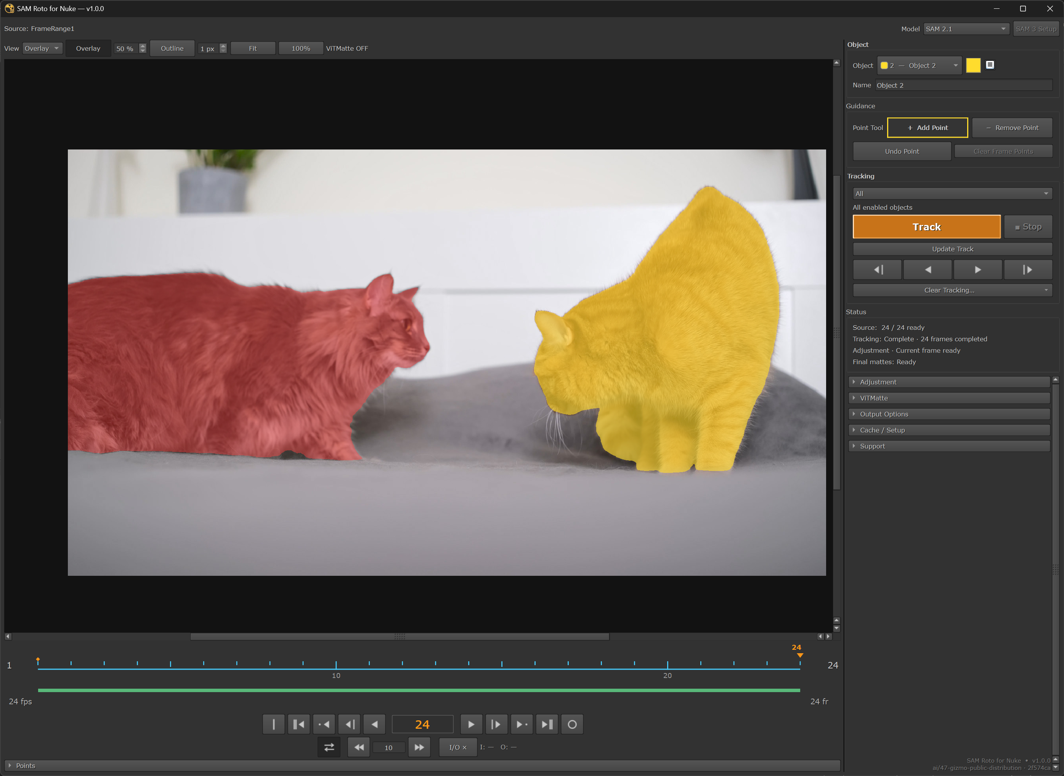The image size is (1064, 776).
Task: Expand the Output Options section
Action: click(949, 414)
